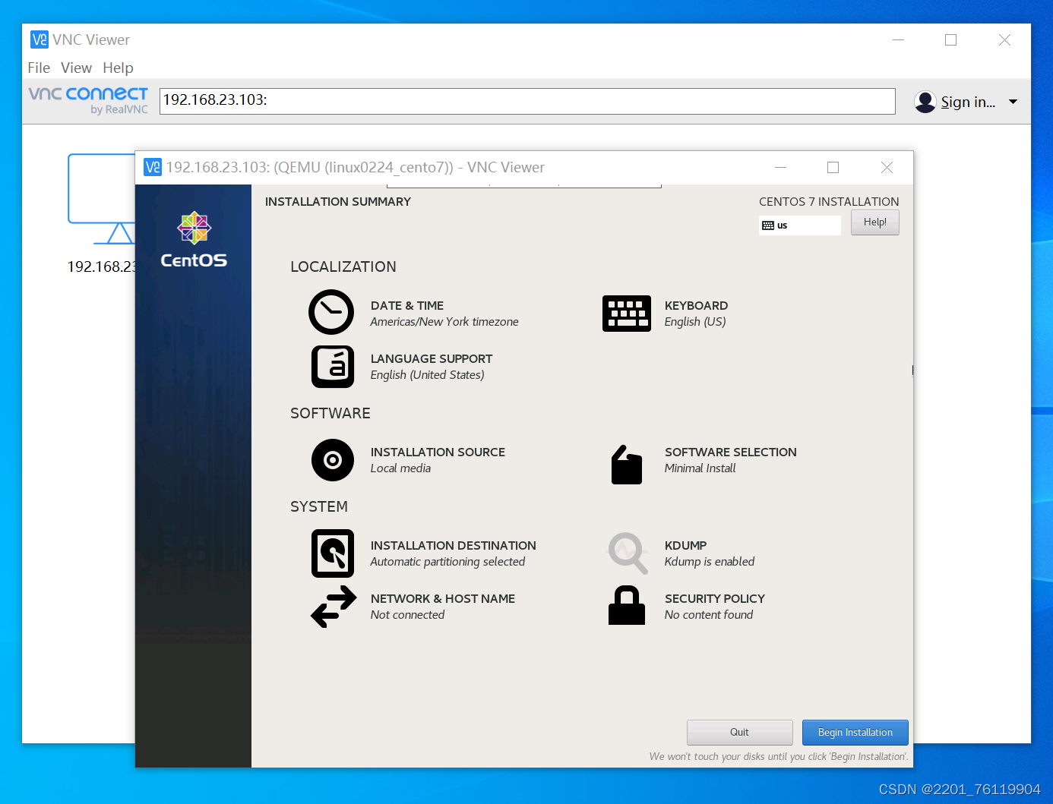Click INSTALLATION DESTINATION label

(454, 545)
